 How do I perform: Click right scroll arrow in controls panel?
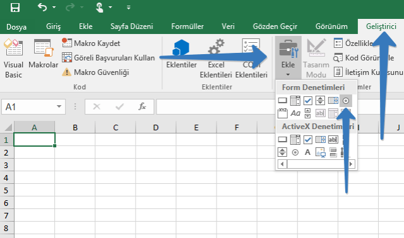[351, 164]
